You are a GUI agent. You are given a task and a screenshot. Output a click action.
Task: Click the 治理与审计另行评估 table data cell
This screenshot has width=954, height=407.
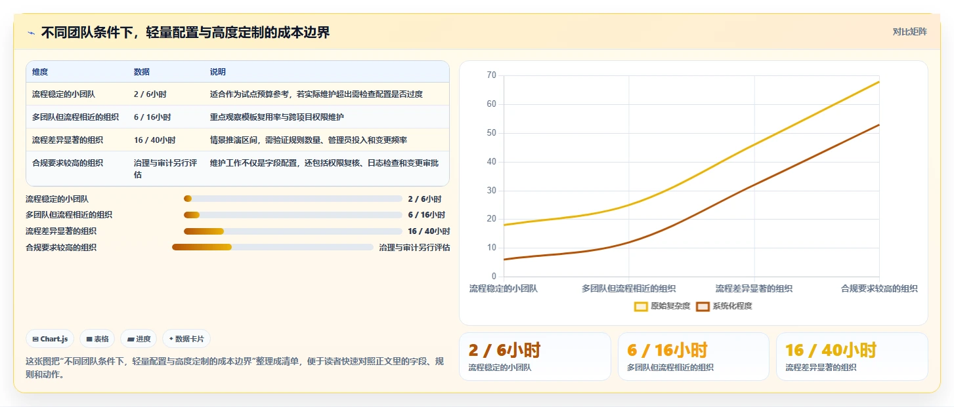point(165,169)
